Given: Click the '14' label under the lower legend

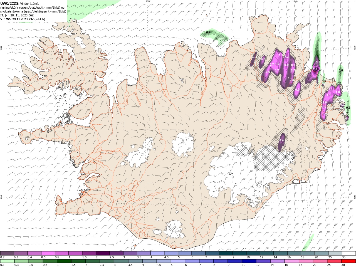Looking at the screenshot, I should (272, 265).
